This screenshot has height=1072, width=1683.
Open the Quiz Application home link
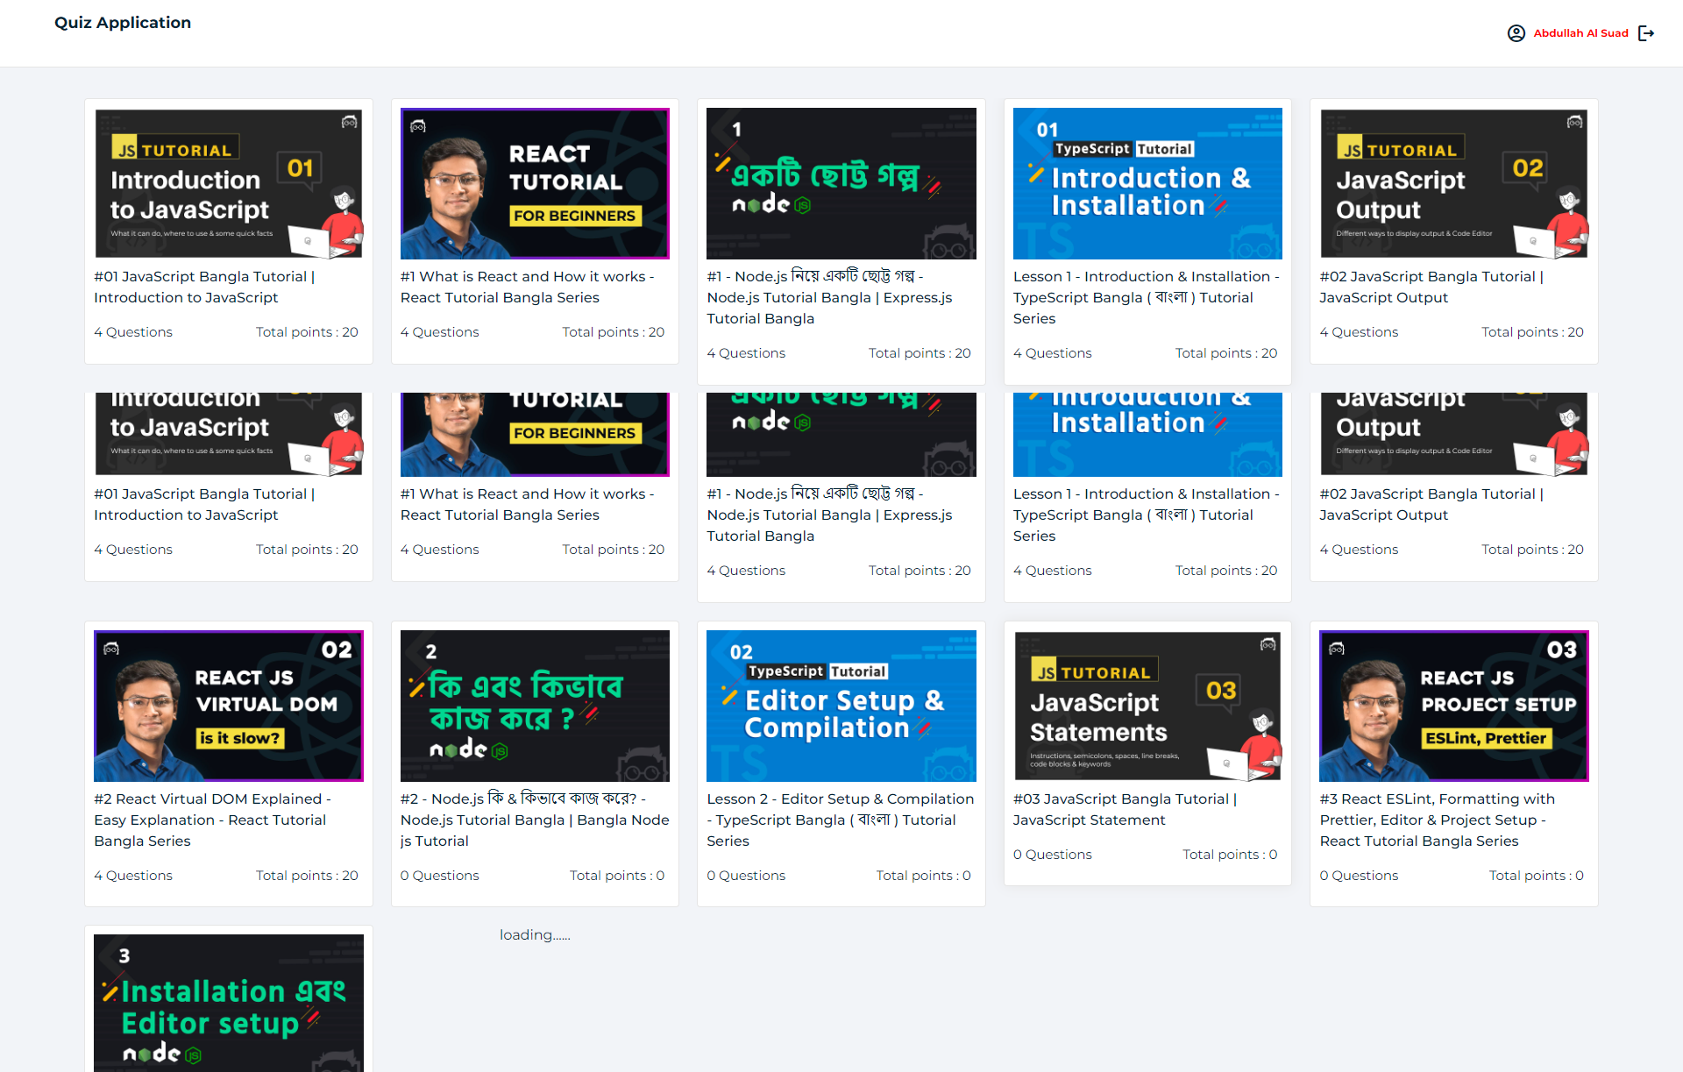click(x=123, y=23)
